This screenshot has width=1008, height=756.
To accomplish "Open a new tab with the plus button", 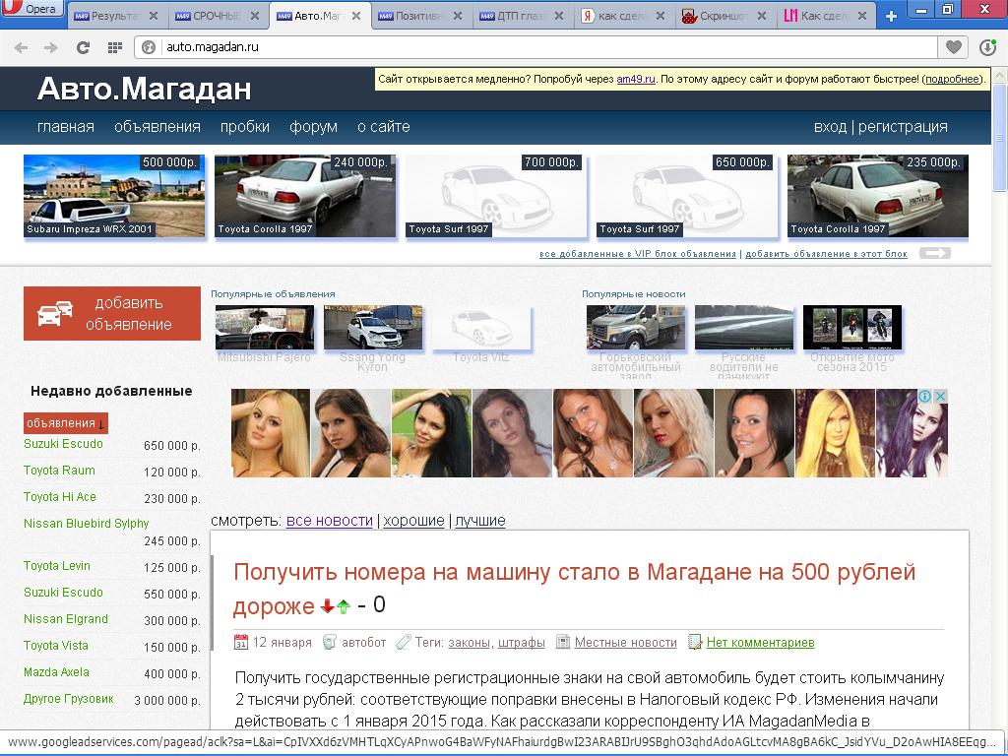I will coord(891,16).
